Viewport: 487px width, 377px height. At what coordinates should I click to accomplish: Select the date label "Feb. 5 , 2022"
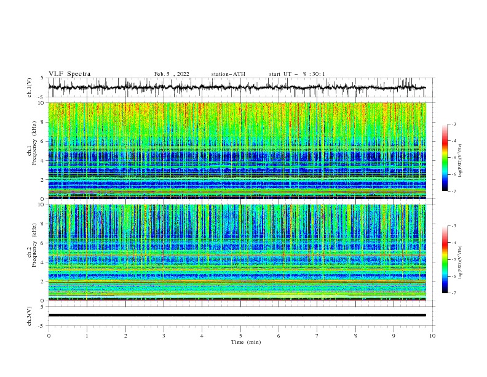coord(172,74)
